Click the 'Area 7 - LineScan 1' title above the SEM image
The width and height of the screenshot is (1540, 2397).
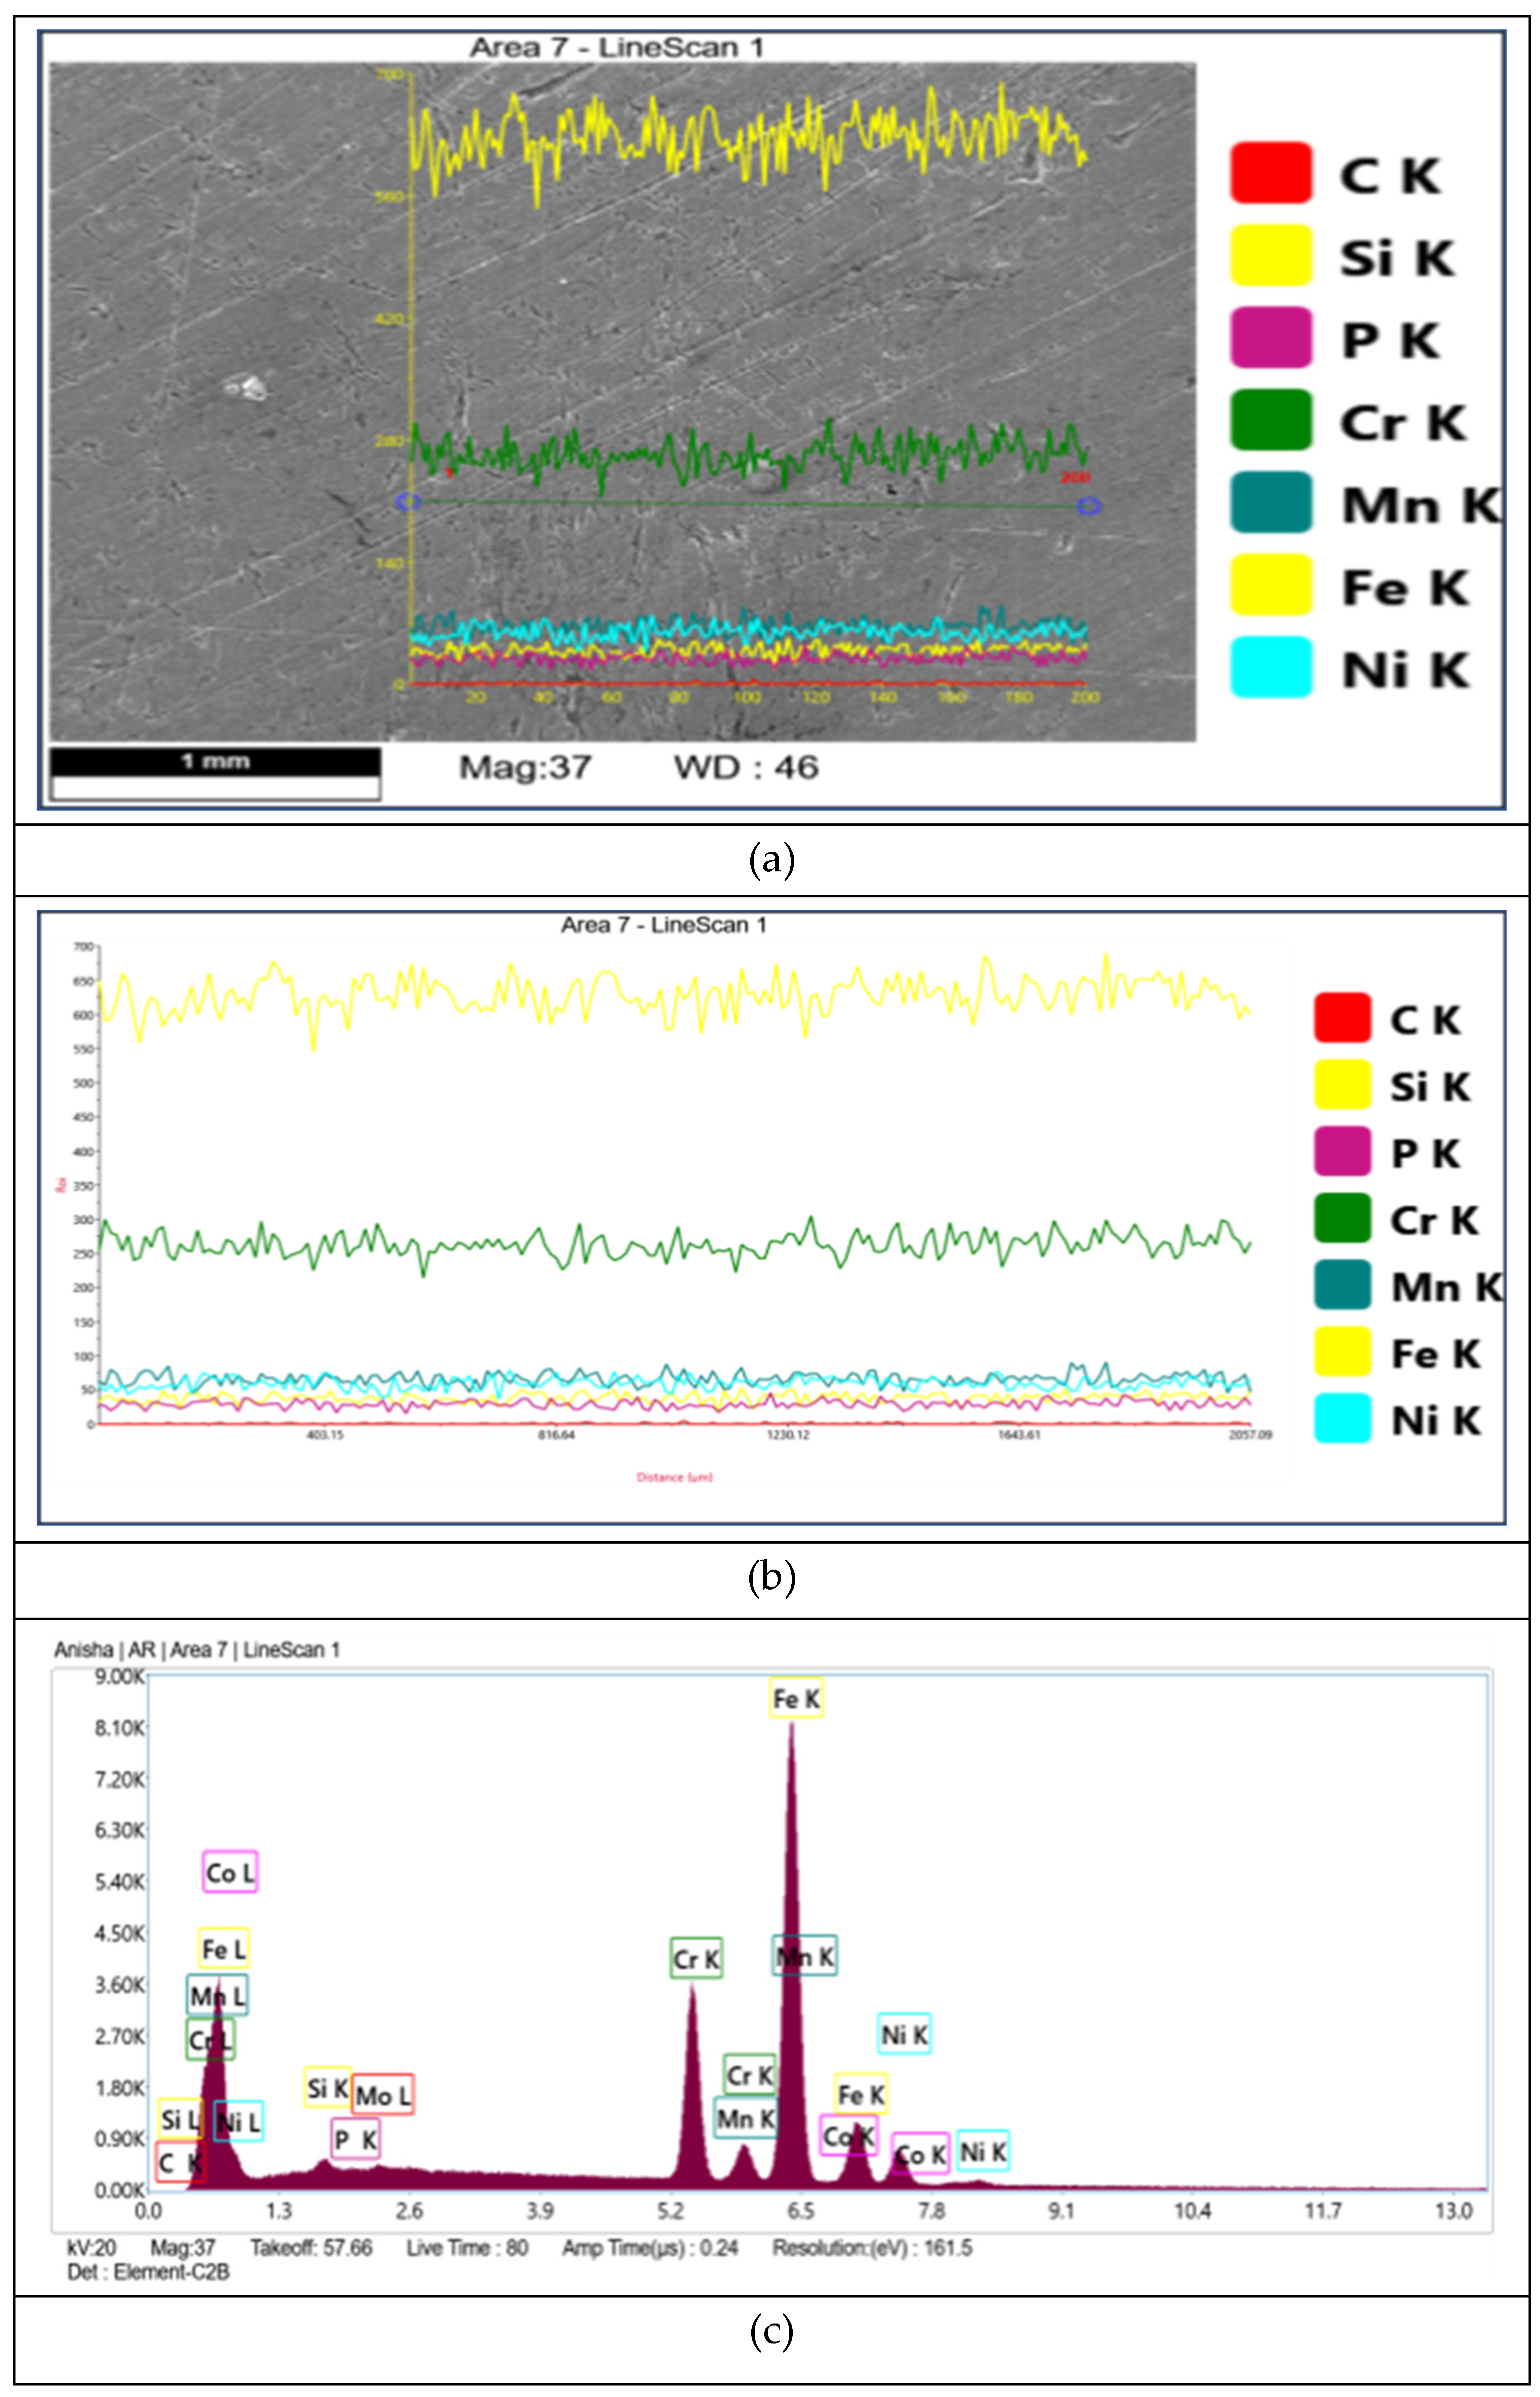point(616,47)
